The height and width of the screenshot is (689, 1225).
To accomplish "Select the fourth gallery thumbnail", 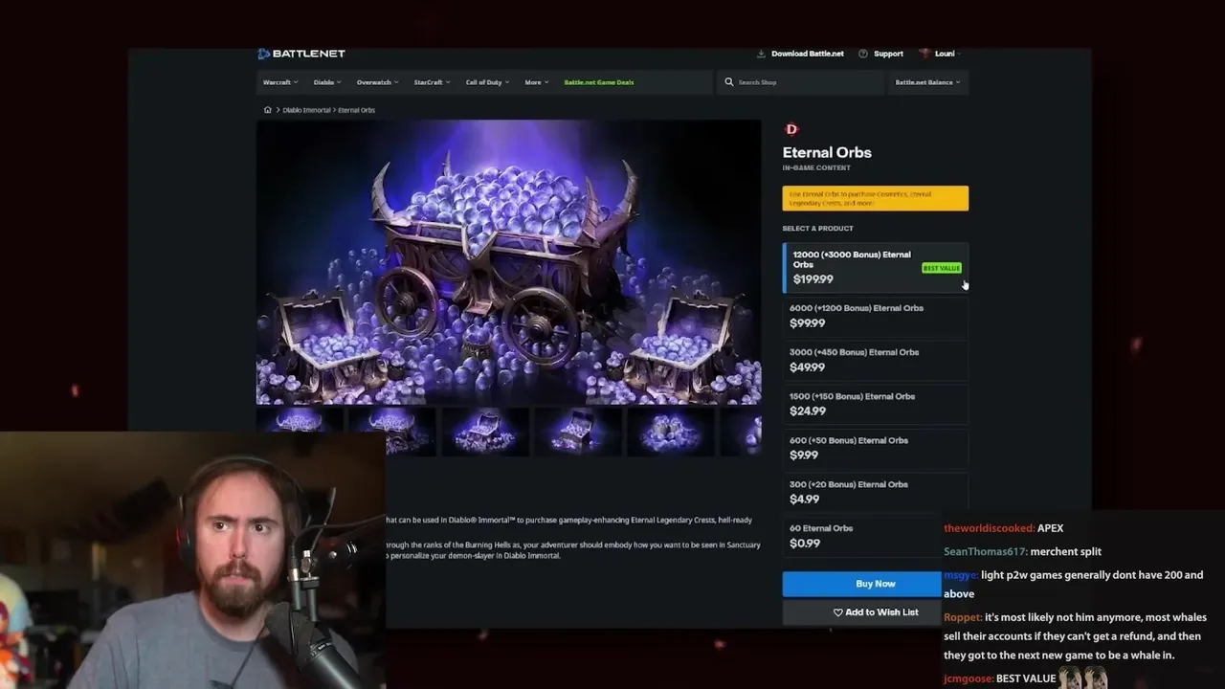I will pos(577,432).
